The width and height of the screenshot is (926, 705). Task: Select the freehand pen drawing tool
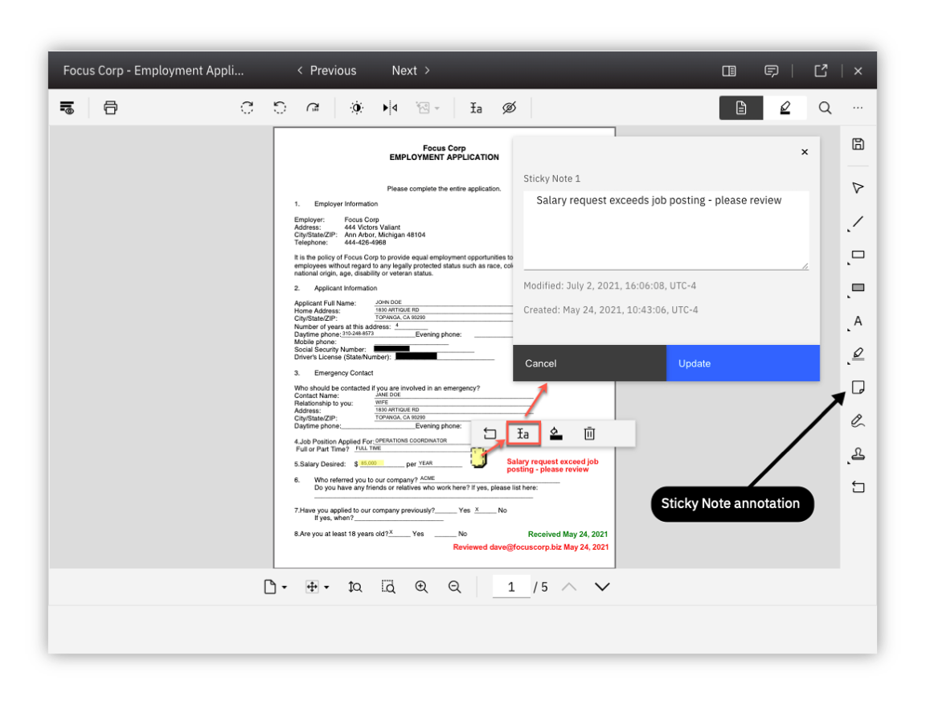[858, 420]
